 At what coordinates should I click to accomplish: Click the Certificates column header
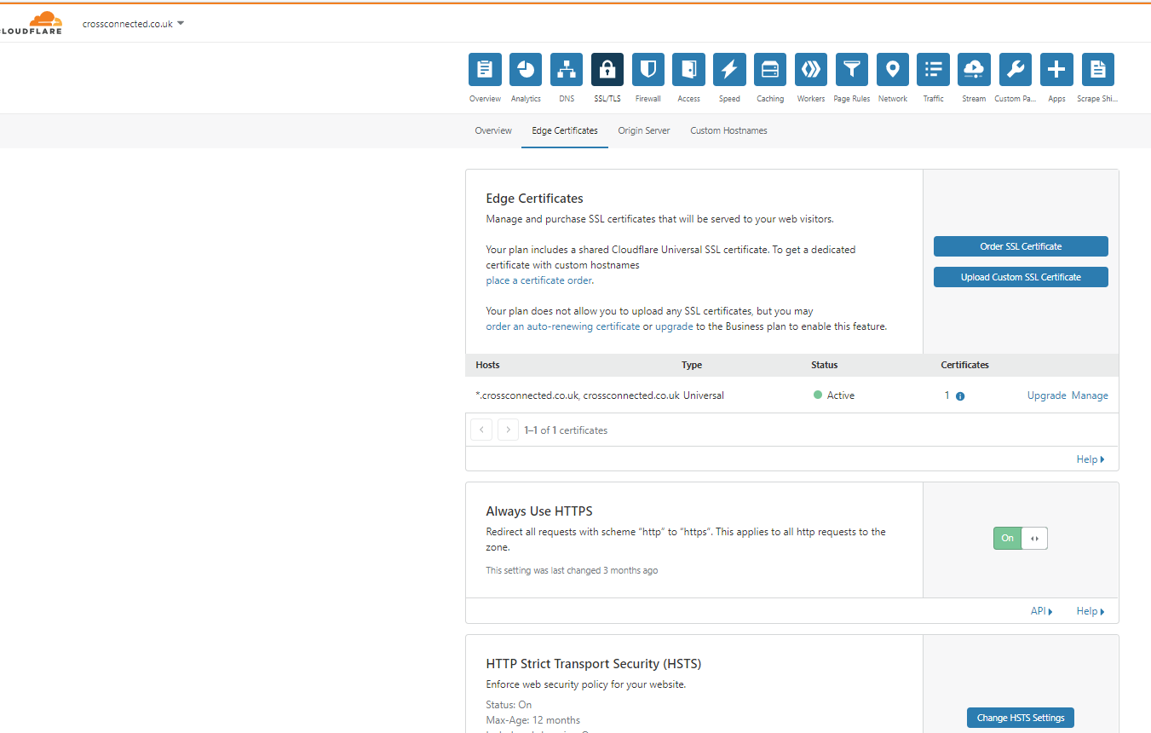pos(964,365)
